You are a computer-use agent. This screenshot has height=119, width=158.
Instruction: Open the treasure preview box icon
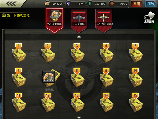coord(149,17)
